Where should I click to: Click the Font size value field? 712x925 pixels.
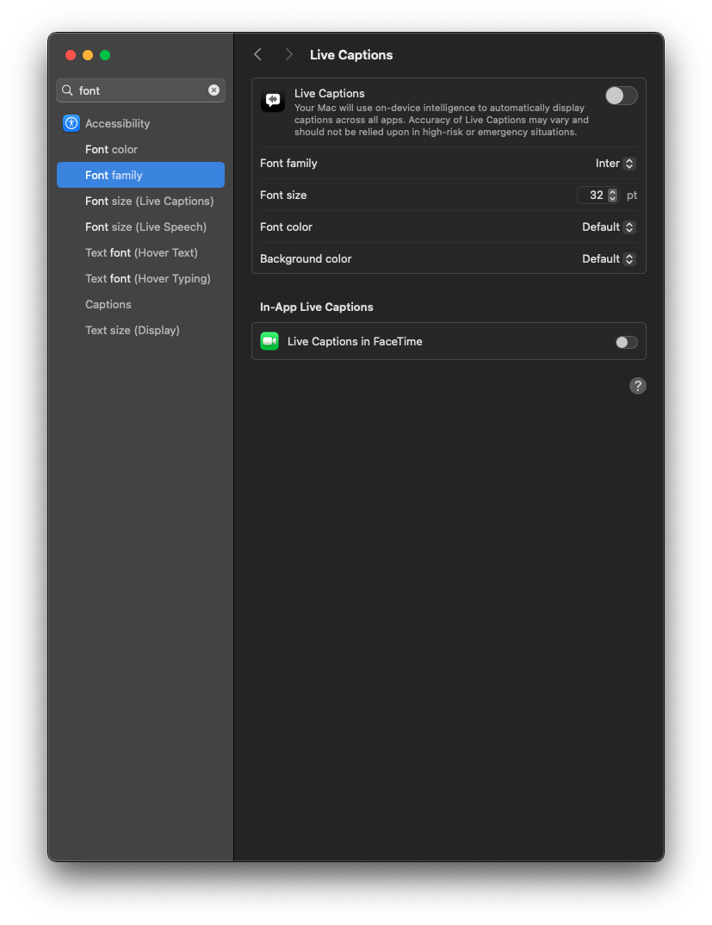click(593, 196)
